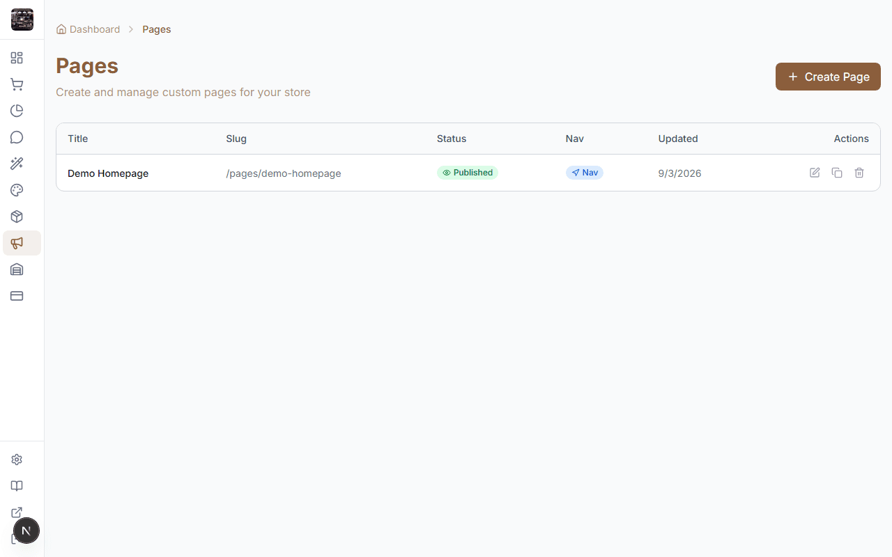Select the orders cart icon in sidebar
This screenshot has height=557, width=892.
pos(17,84)
